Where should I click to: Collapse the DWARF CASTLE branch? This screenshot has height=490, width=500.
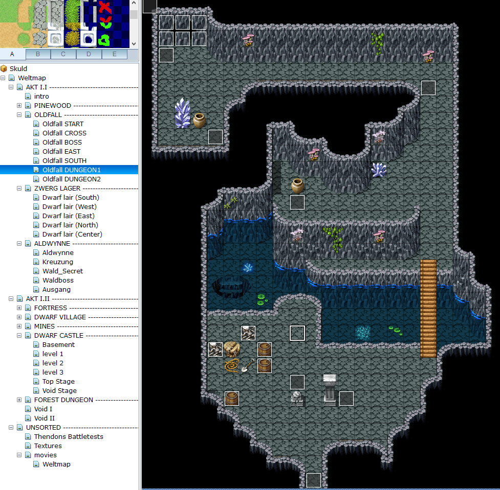click(19, 335)
